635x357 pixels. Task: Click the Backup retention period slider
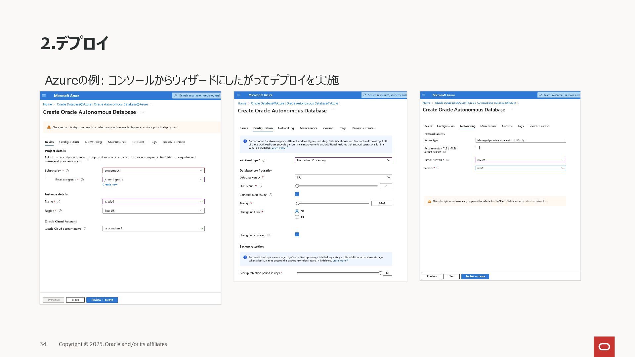(x=340, y=273)
